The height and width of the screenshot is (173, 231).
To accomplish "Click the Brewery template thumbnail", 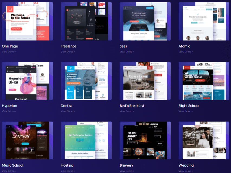I will point(145,140).
